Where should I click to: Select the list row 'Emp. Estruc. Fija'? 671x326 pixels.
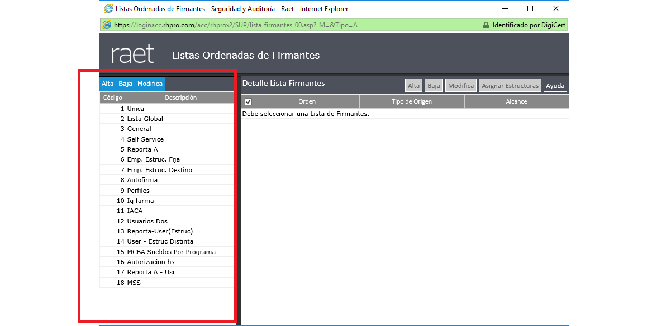[167, 159]
